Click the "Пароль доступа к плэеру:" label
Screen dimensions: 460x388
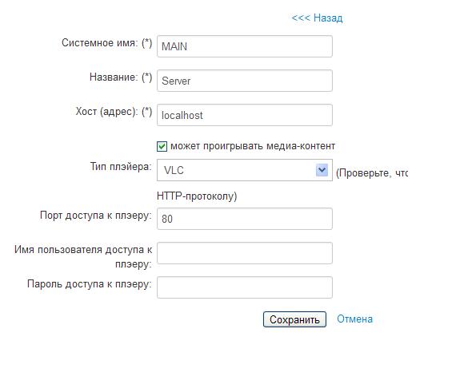pyautogui.click(x=90, y=283)
